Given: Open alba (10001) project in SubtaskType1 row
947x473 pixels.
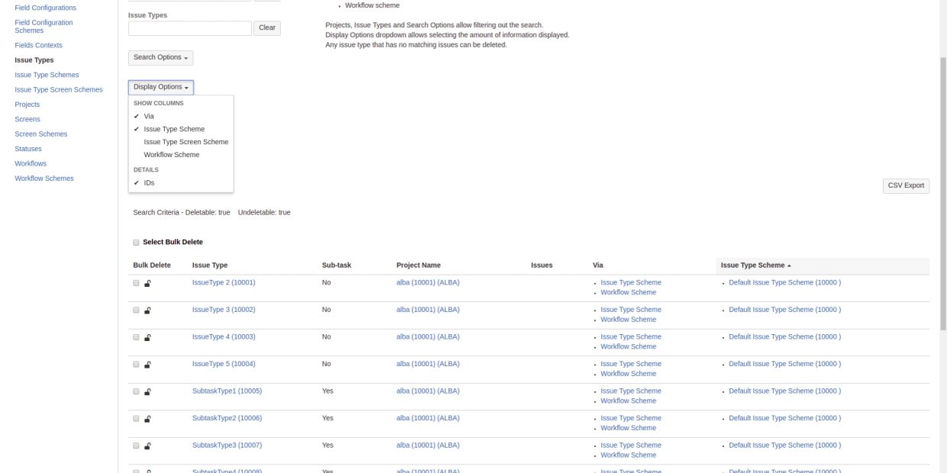Looking at the screenshot, I should (428, 391).
